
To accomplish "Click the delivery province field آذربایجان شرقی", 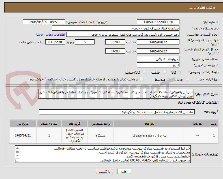I will tap(158, 59).
